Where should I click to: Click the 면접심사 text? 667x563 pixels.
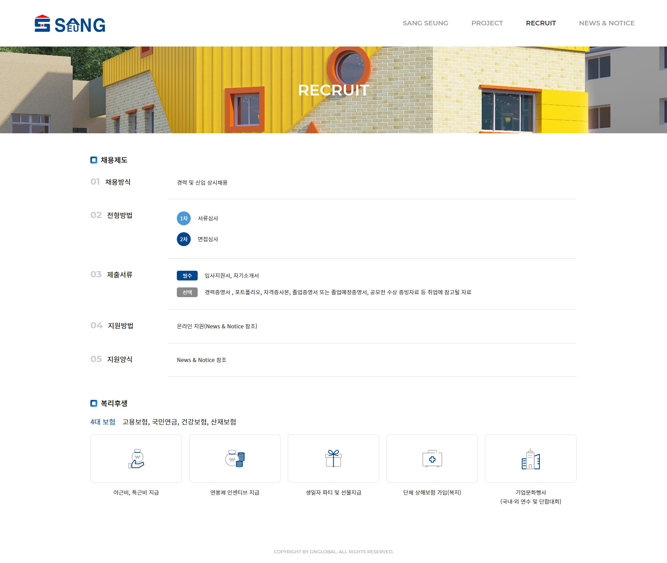[x=208, y=239]
